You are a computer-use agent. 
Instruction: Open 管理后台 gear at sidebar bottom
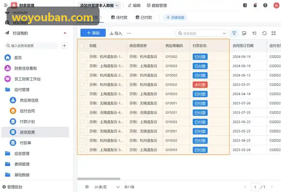coord(12,187)
